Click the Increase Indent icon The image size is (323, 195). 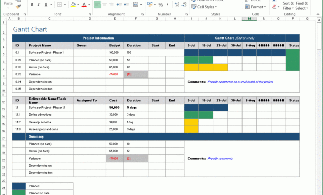tap(126, 4)
